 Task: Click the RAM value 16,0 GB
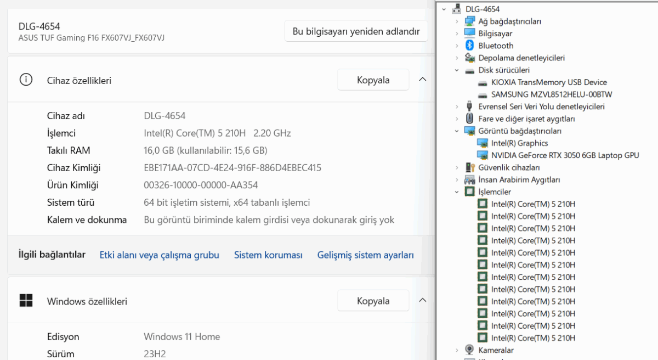(206, 150)
